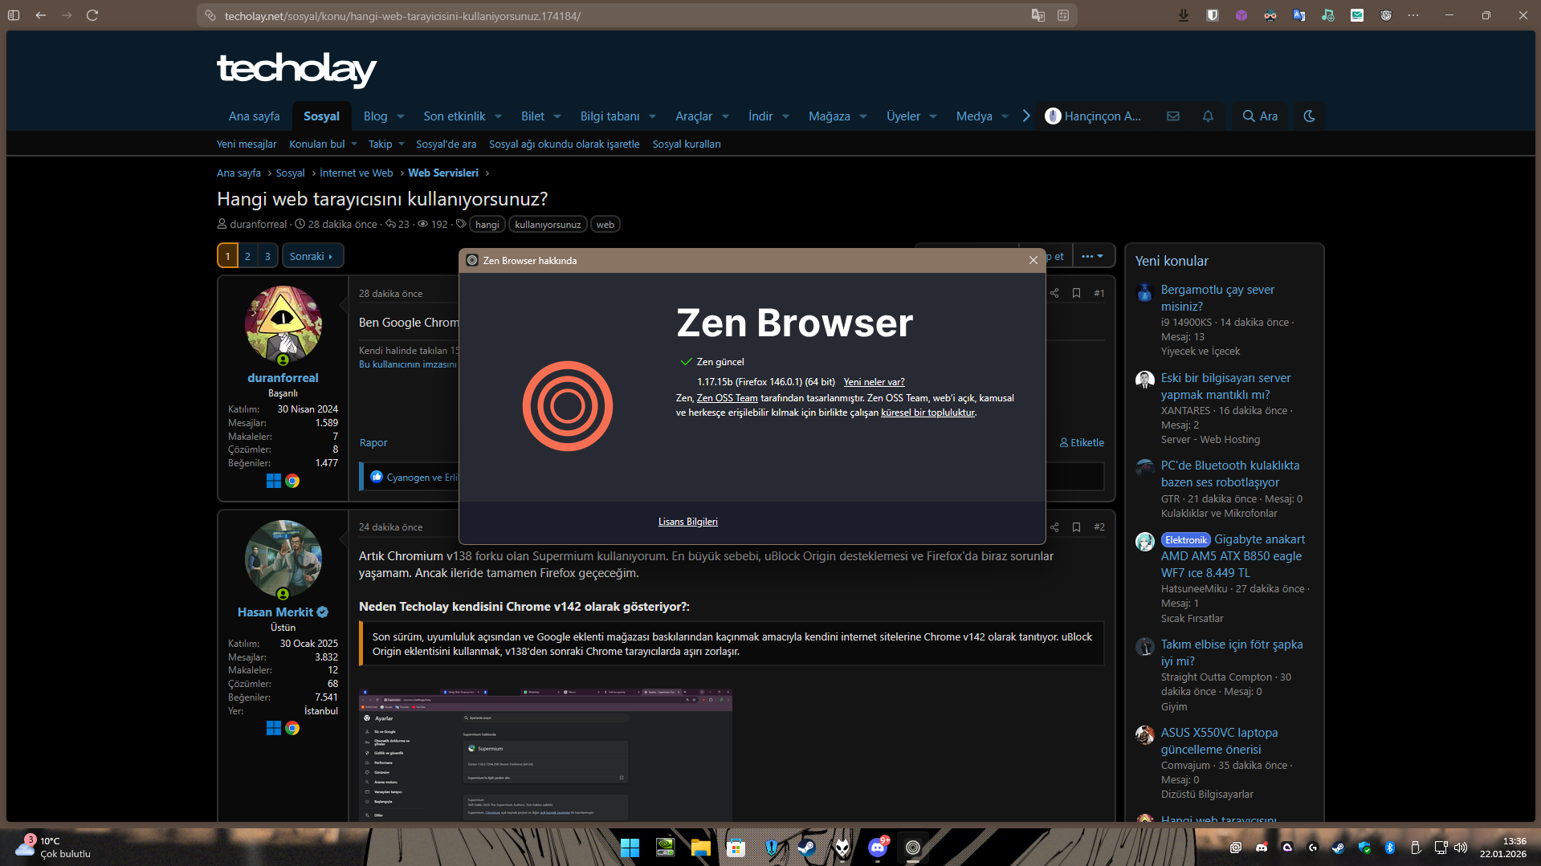1541x866 pixels.
Task: Share post #1 via share icon
Action: coord(1054,294)
